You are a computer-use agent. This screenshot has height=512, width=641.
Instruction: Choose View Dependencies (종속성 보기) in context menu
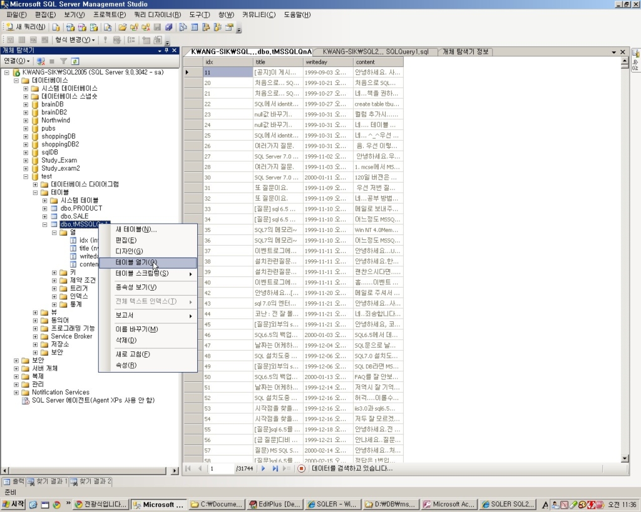(148, 288)
